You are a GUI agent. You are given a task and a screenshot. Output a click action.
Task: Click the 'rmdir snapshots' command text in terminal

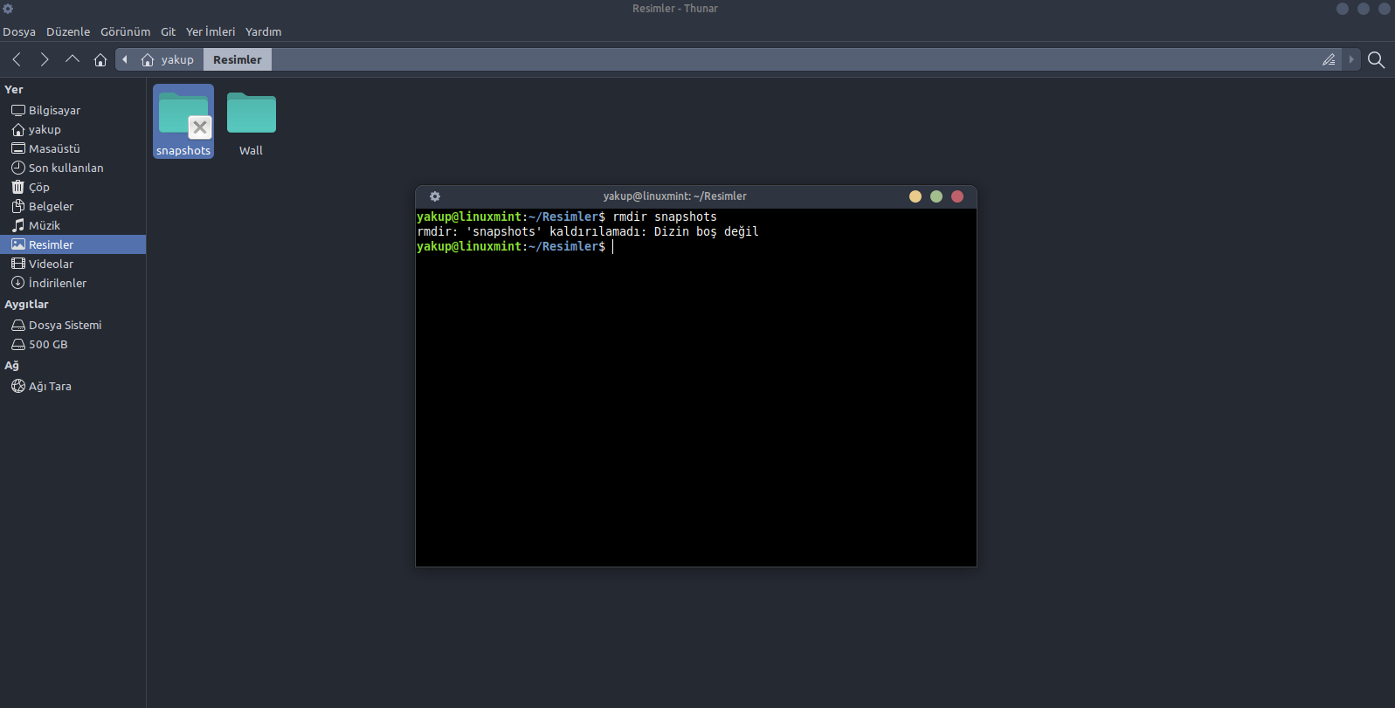pyautogui.click(x=665, y=217)
